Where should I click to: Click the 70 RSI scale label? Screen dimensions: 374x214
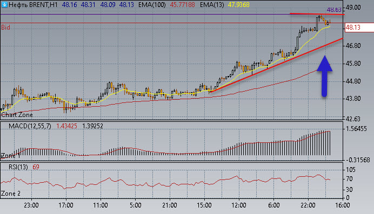[349, 179]
